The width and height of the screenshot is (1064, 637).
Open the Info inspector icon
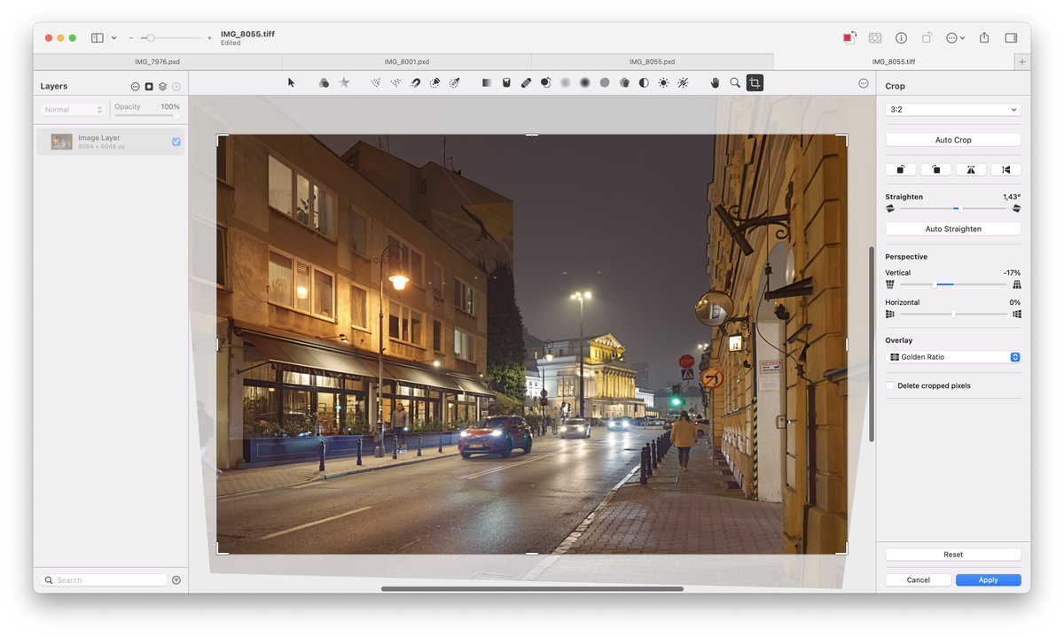pyautogui.click(x=901, y=38)
